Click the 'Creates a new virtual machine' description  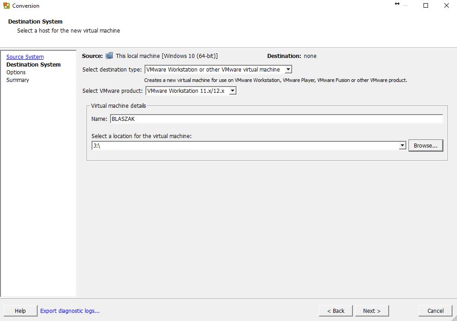275,80
